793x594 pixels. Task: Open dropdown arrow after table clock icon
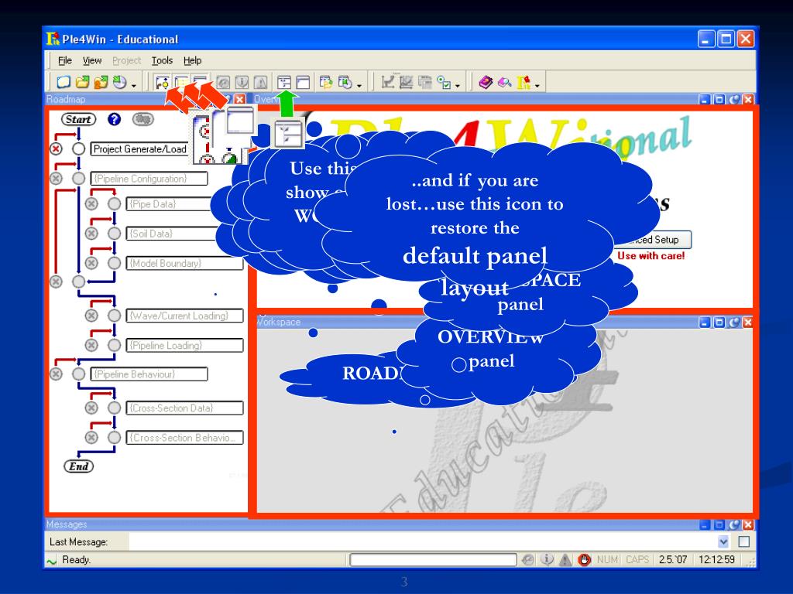[x=359, y=85]
